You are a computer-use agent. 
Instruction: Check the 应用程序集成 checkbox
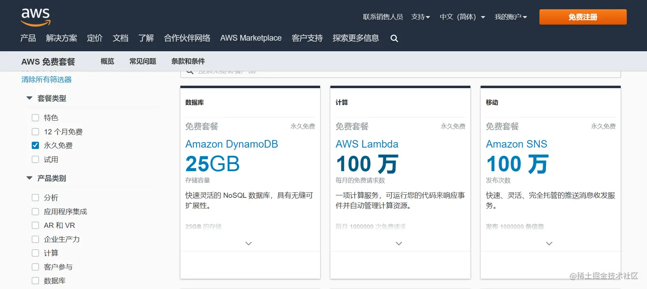(36, 212)
